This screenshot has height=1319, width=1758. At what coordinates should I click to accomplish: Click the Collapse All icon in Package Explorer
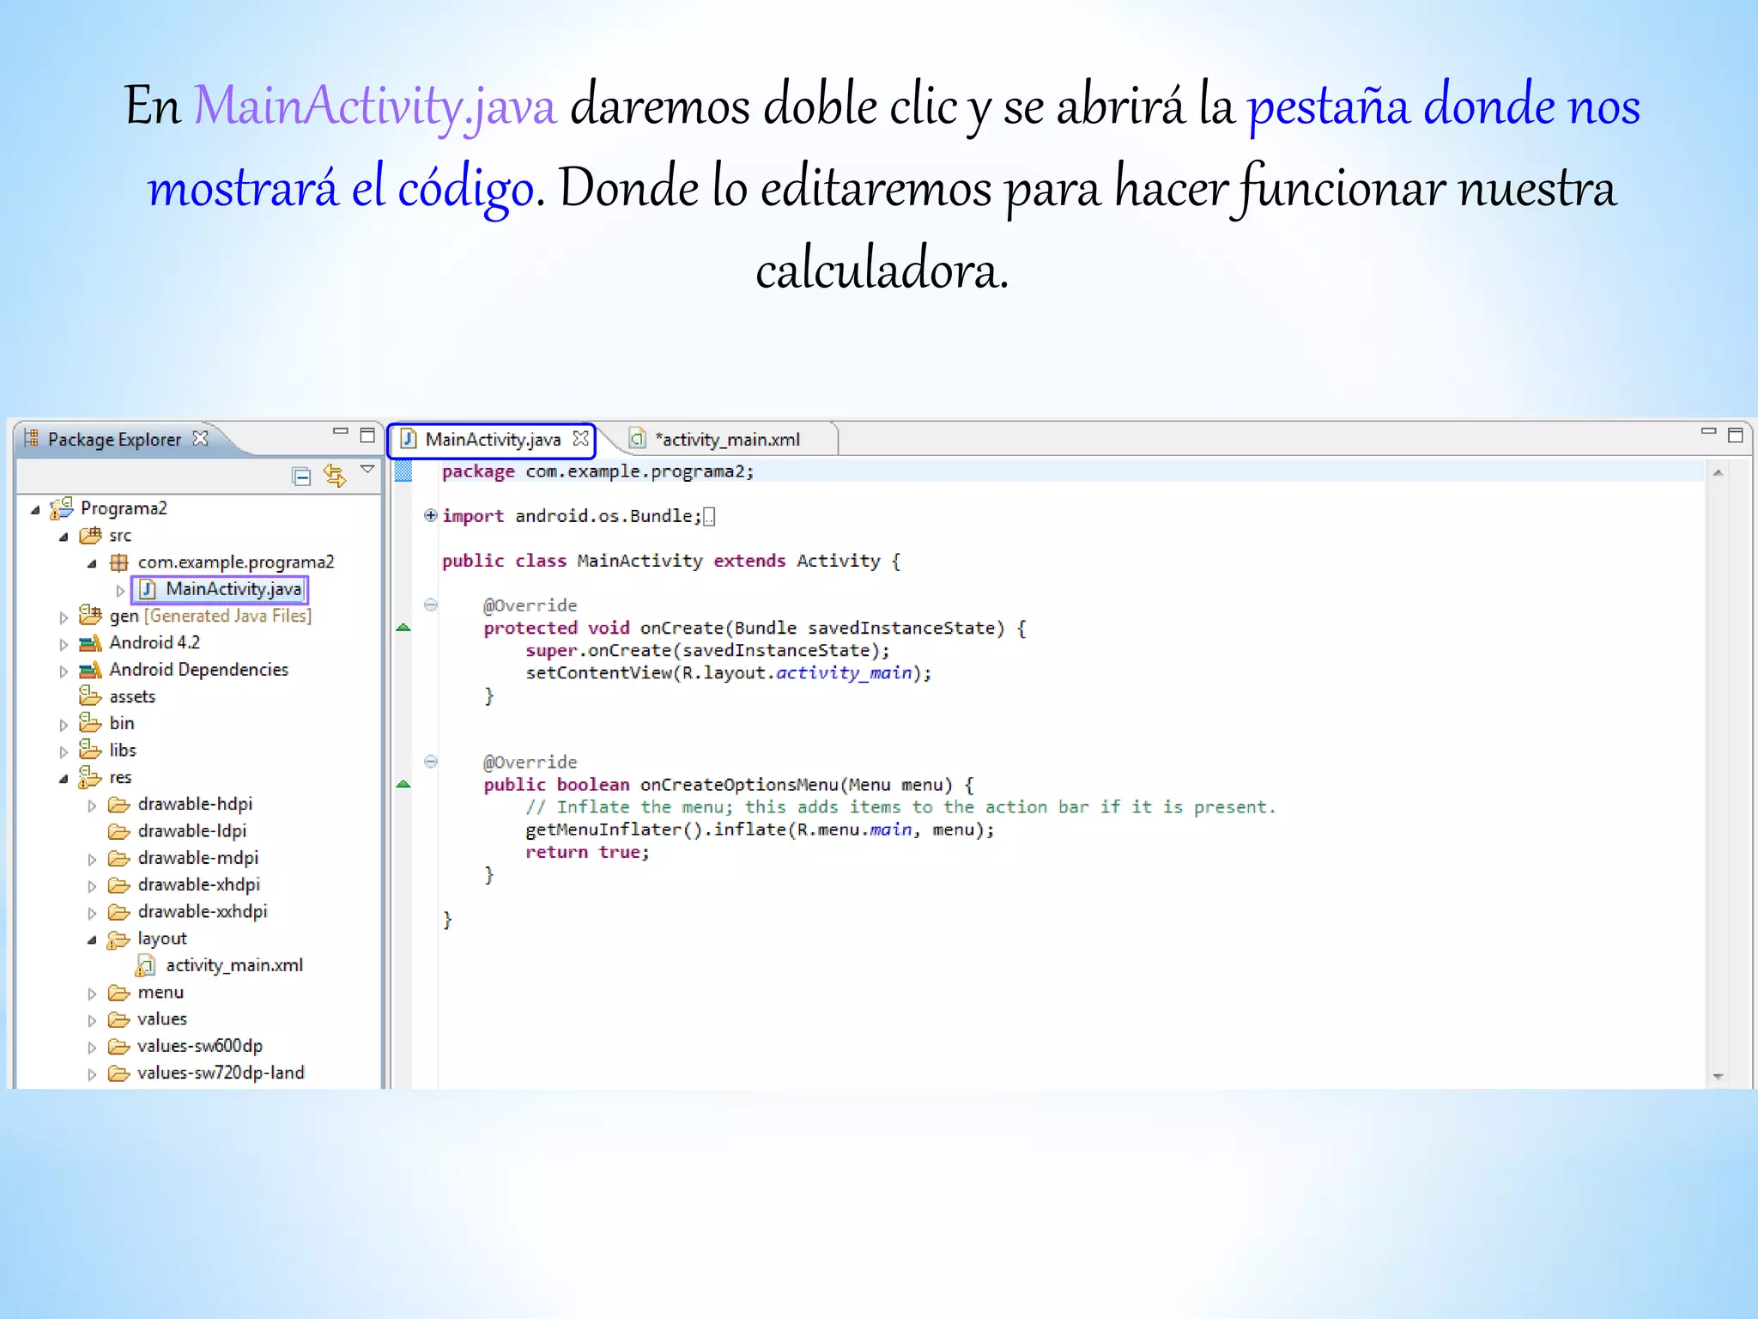[x=301, y=476]
